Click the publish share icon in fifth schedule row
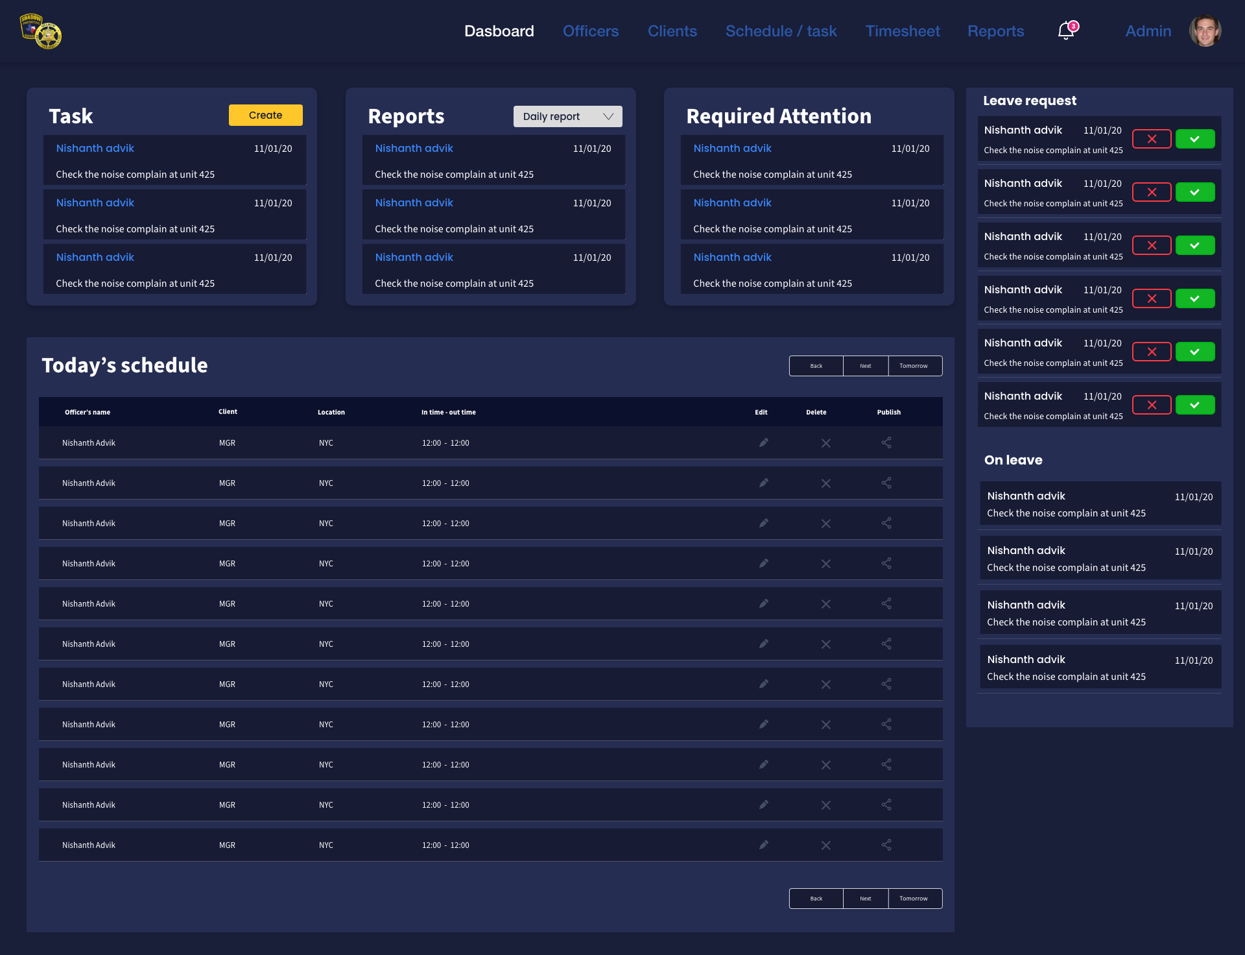Image resolution: width=1245 pixels, height=955 pixels. point(886,603)
